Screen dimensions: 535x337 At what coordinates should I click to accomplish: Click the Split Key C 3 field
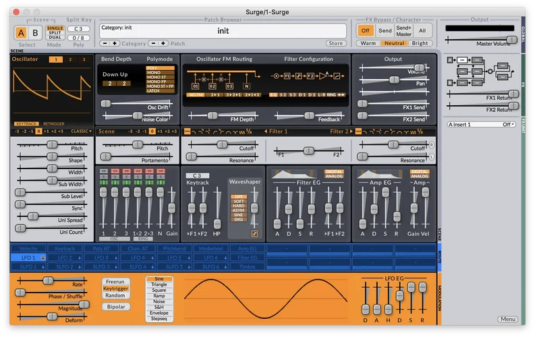click(78, 29)
